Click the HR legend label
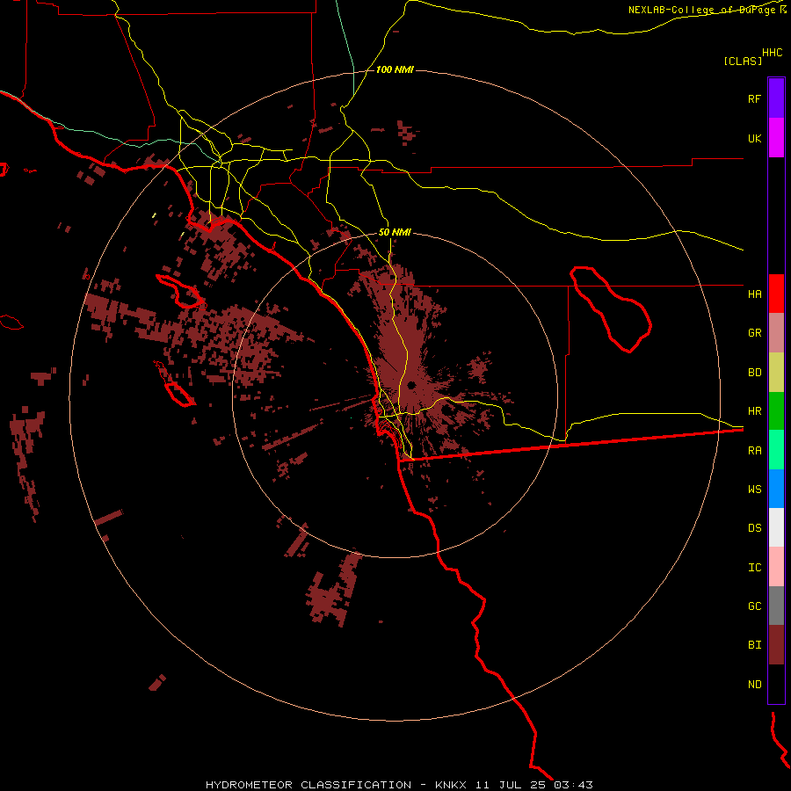 [x=754, y=411]
